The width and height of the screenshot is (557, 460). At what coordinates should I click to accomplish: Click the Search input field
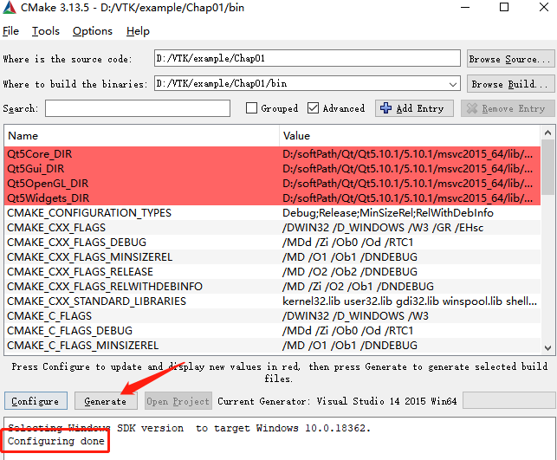pyautogui.click(x=138, y=108)
